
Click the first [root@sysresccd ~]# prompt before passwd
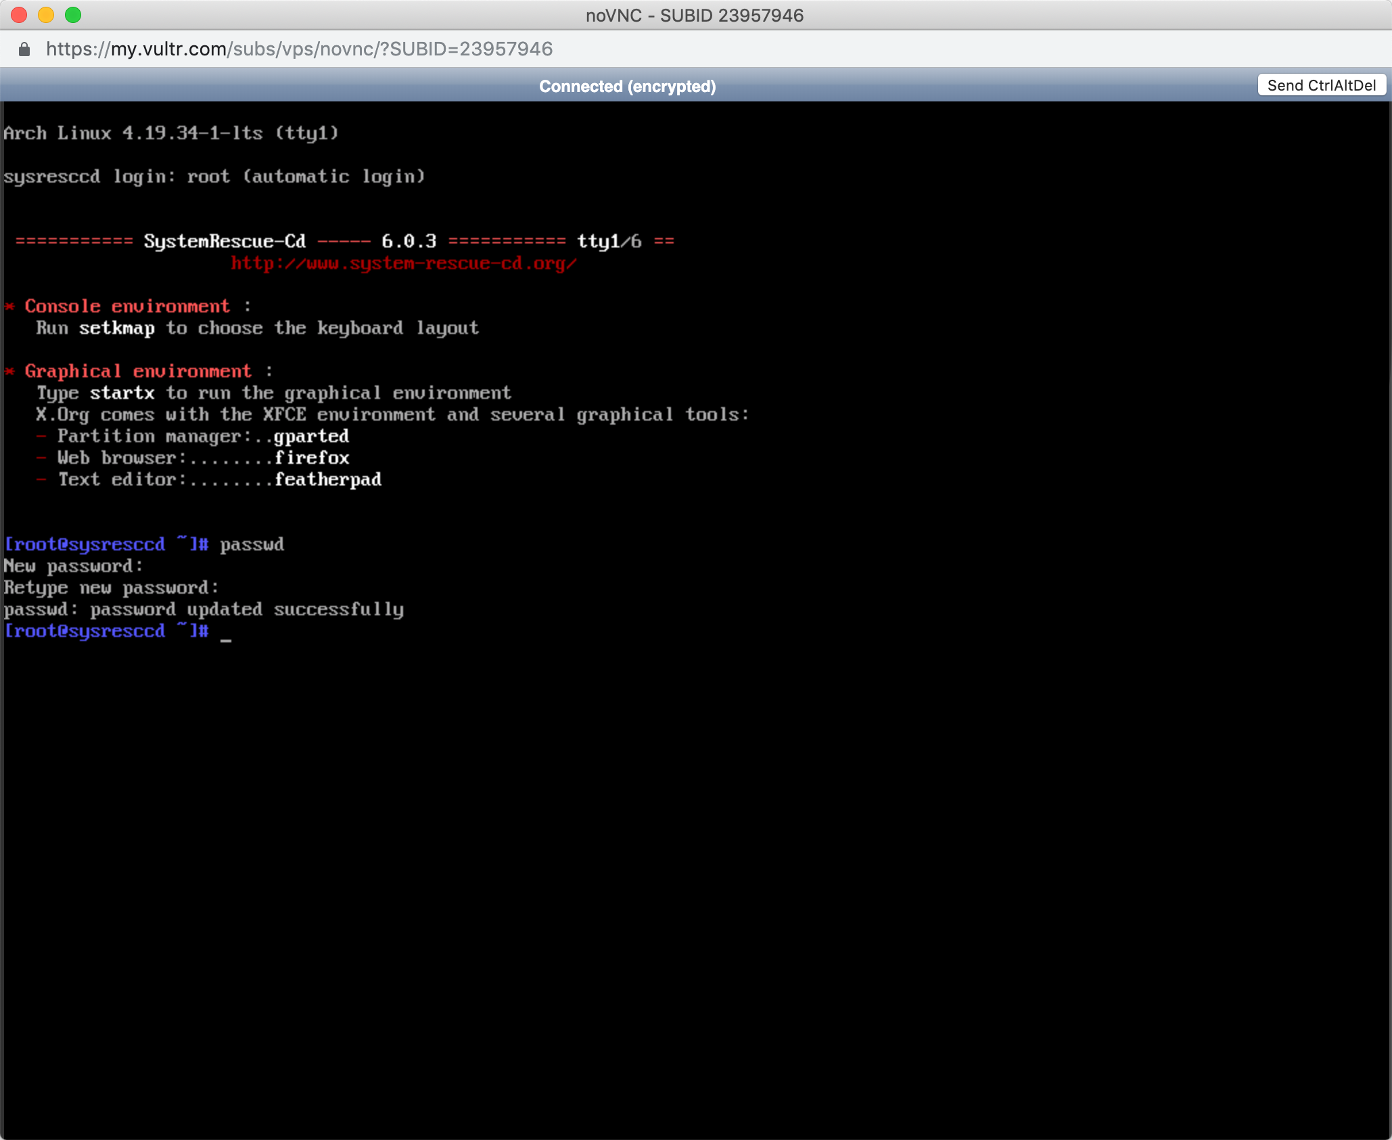click(106, 545)
